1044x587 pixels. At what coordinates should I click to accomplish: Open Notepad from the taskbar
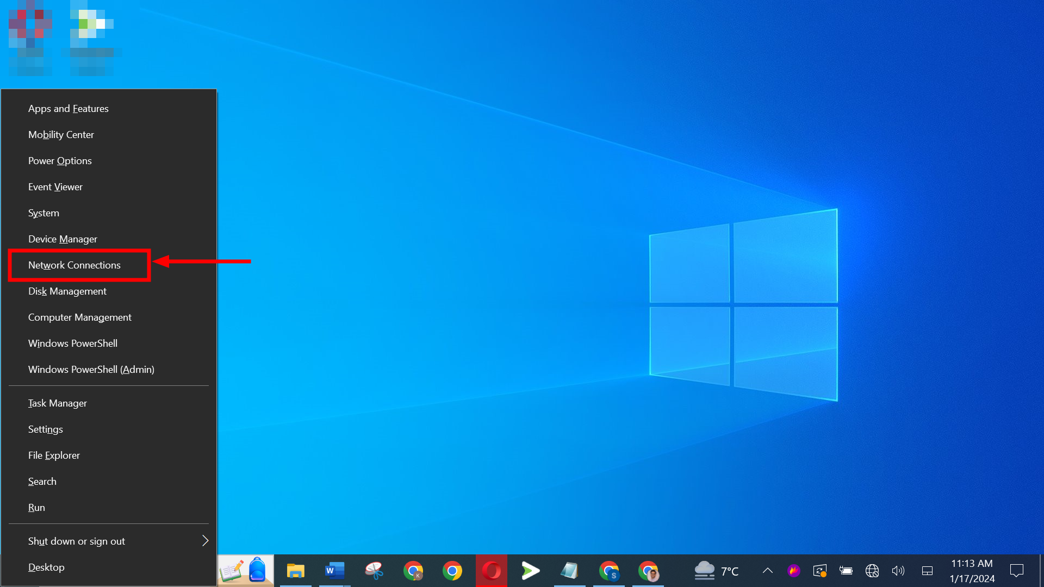[570, 571]
